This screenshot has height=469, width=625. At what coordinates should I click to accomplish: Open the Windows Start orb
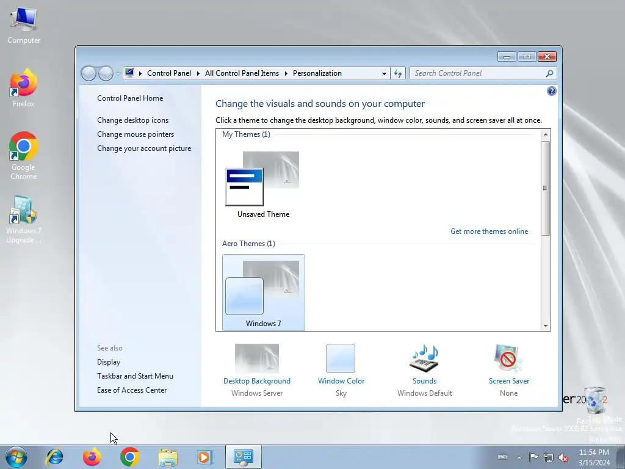click(x=16, y=457)
